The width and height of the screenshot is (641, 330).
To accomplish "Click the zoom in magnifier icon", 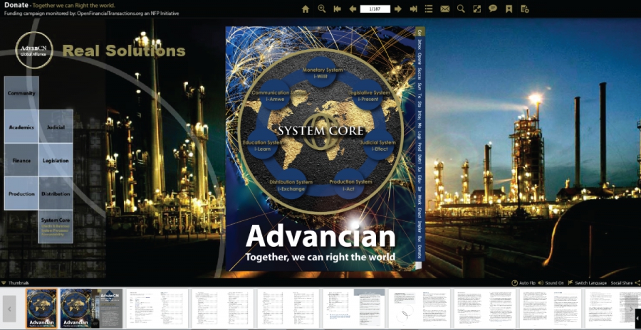I will (321, 9).
